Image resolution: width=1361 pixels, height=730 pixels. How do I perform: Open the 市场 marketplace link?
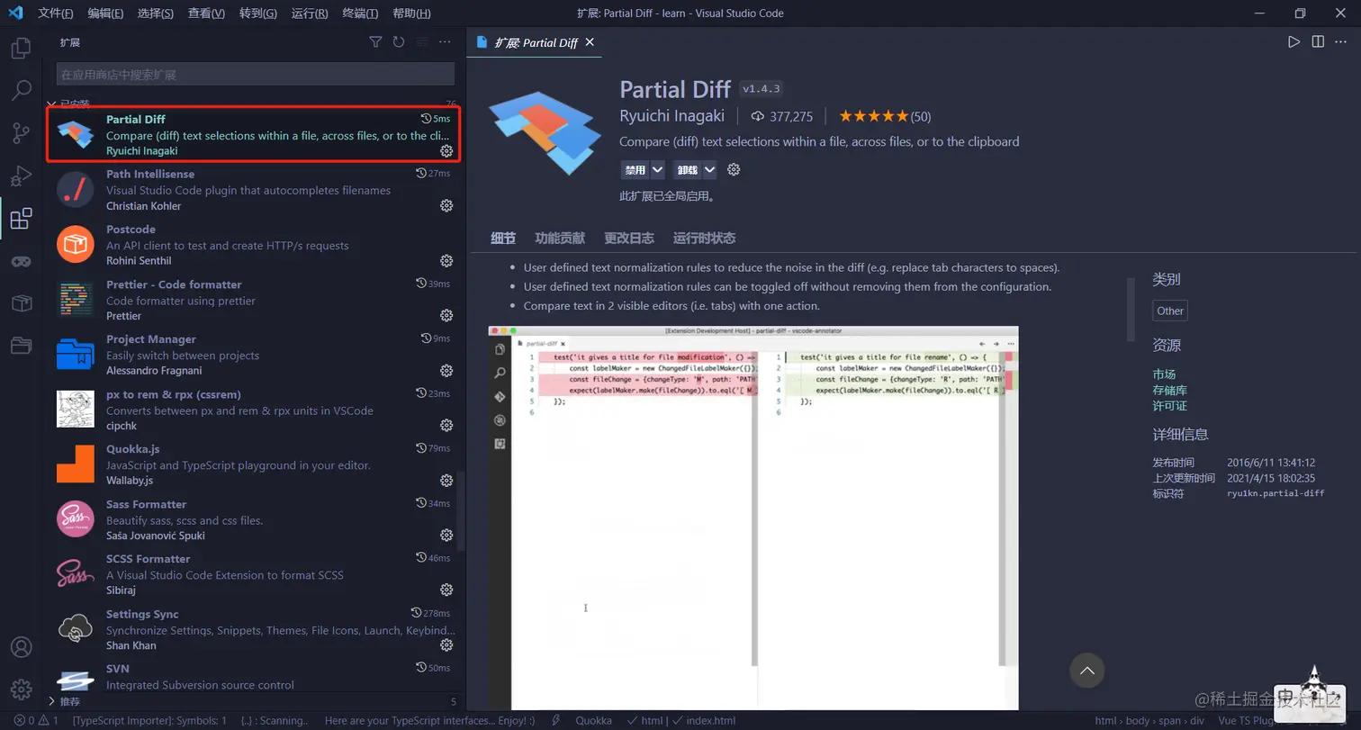coord(1164,374)
